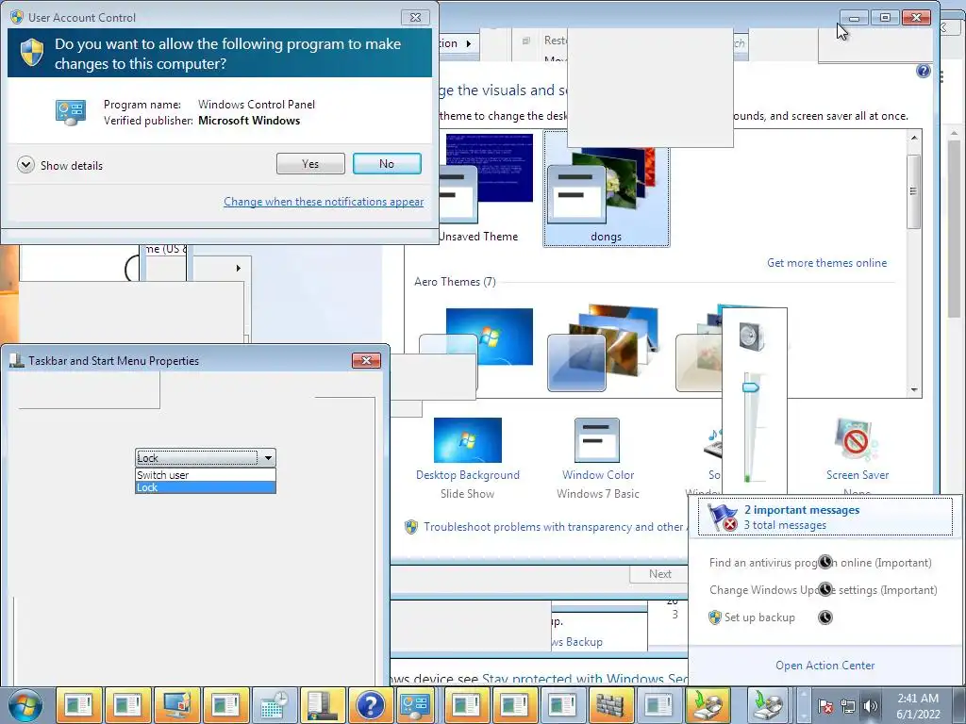Viewport: 966px width, 724px height.
Task: Click 'Microsoft Windows' verified publisher text
Action: (249, 121)
